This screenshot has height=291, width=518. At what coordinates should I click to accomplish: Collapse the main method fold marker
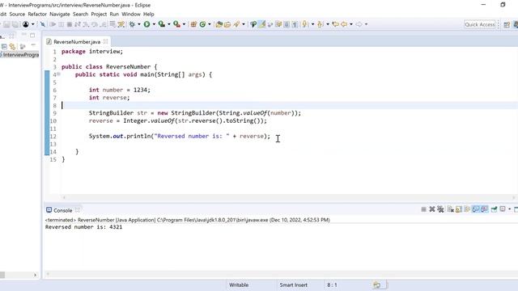click(58, 74)
